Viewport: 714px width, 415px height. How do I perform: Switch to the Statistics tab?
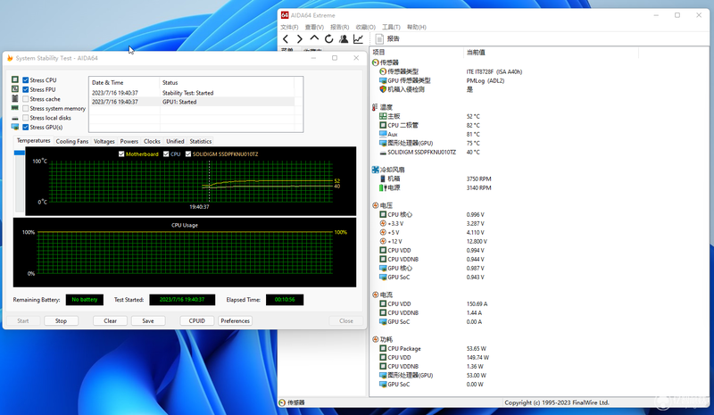coord(201,141)
